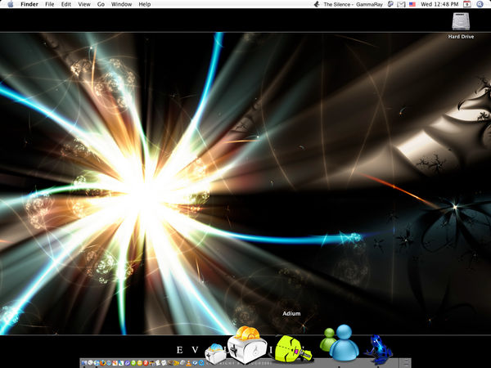Click the large toaster with oranges

pos(247,345)
